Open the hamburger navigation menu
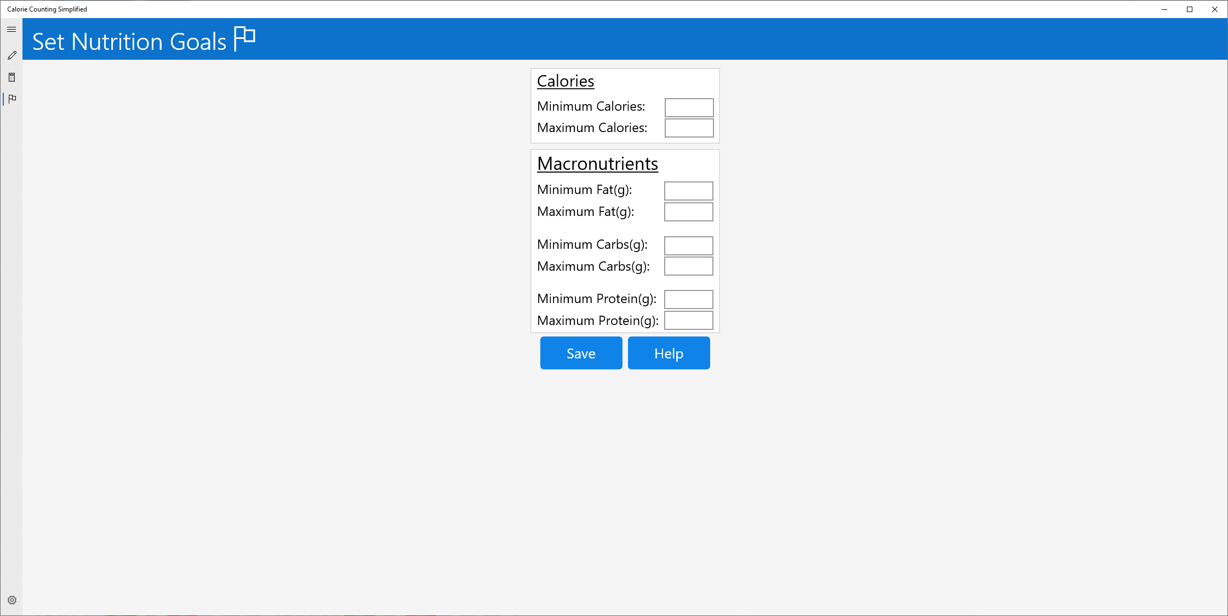This screenshot has width=1228, height=616. 12,30
